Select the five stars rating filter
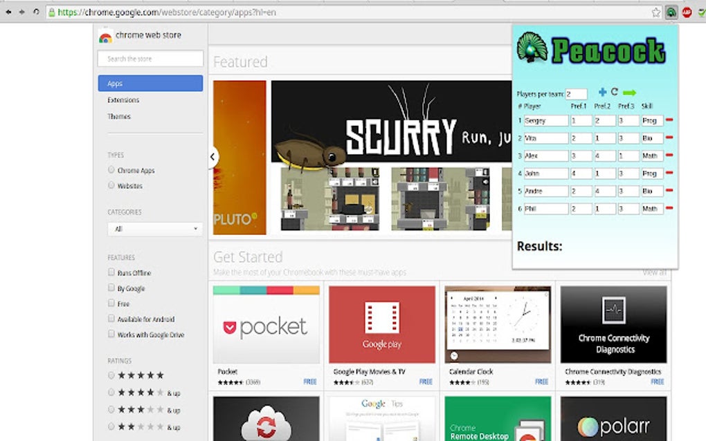Image resolution: width=706 pixels, height=441 pixels. [x=111, y=375]
